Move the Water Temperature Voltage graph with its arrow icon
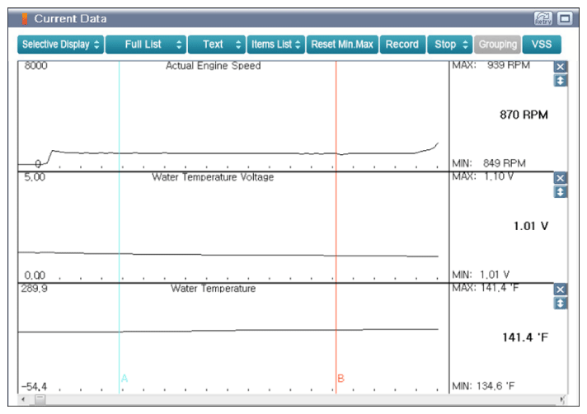The width and height of the screenshot is (587, 414). (560, 192)
